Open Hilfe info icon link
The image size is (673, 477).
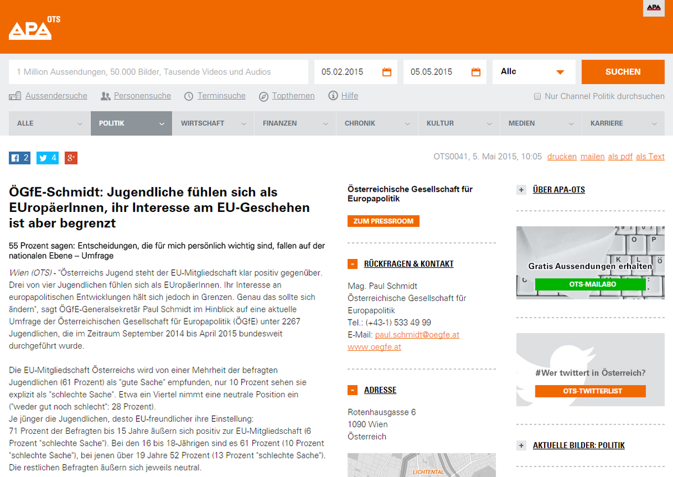334,96
